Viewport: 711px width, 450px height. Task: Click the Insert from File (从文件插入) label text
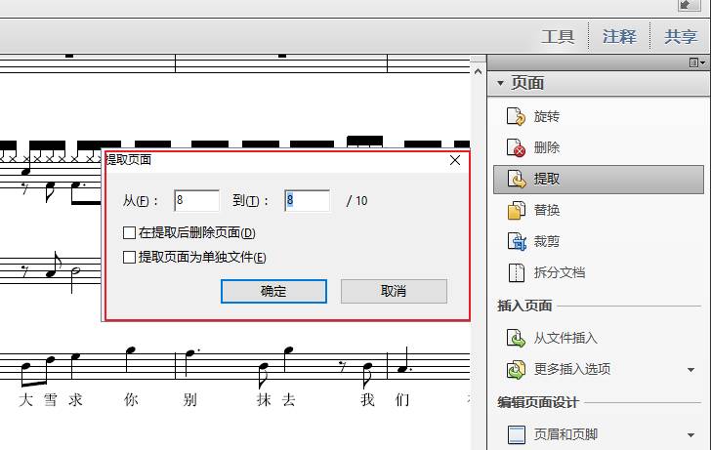pos(565,338)
